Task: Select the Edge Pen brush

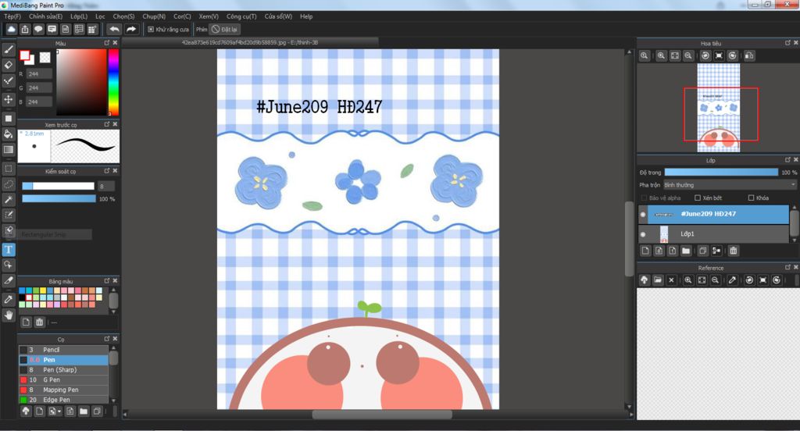Action: [x=64, y=400]
